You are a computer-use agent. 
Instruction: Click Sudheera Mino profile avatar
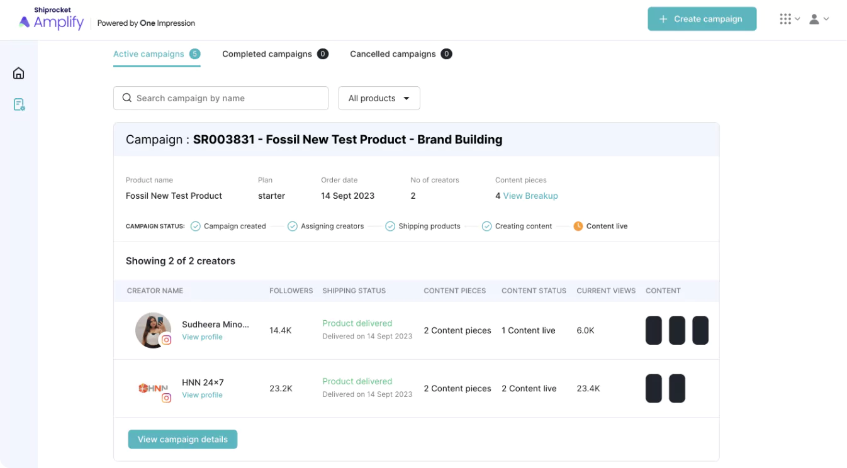(153, 330)
